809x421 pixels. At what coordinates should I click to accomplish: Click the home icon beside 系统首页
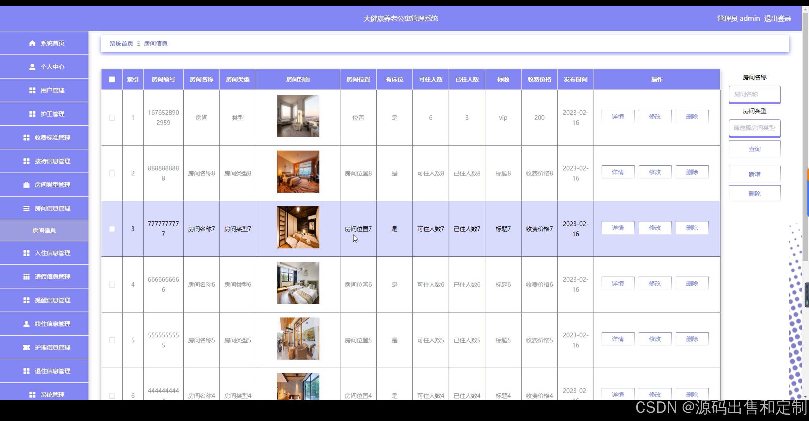(32, 43)
